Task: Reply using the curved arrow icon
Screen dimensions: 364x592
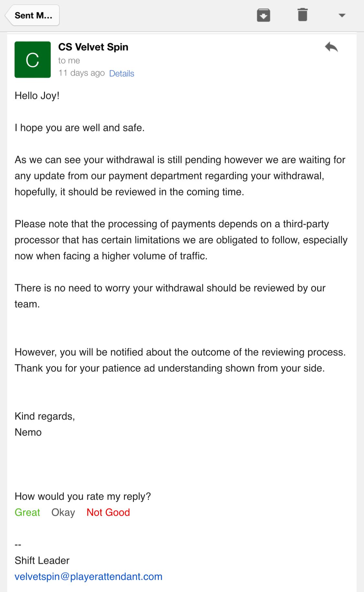Action: click(331, 47)
